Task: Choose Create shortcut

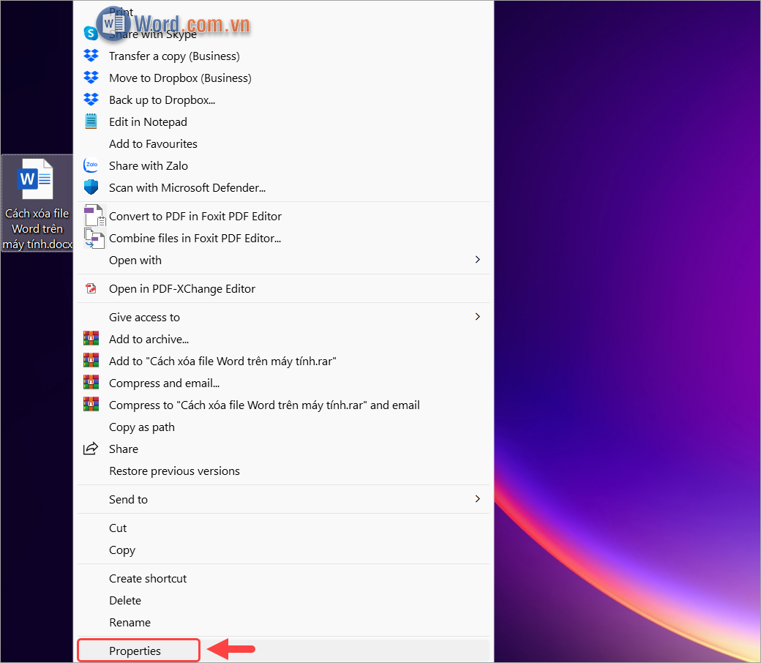Action: pyautogui.click(x=283, y=579)
